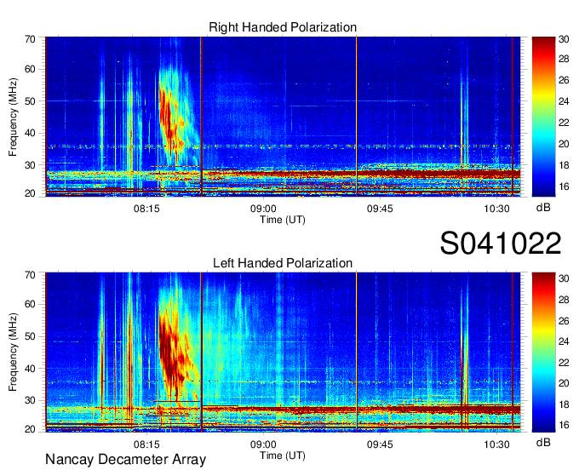The width and height of the screenshot is (579, 470).
Task: Click the 20 frequency tick of the Right Handed plot
Action: pyautogui.click(x=31, y=193)
